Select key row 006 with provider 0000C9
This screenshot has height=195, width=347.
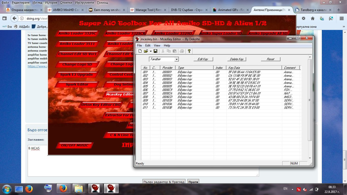pos(221,90)
